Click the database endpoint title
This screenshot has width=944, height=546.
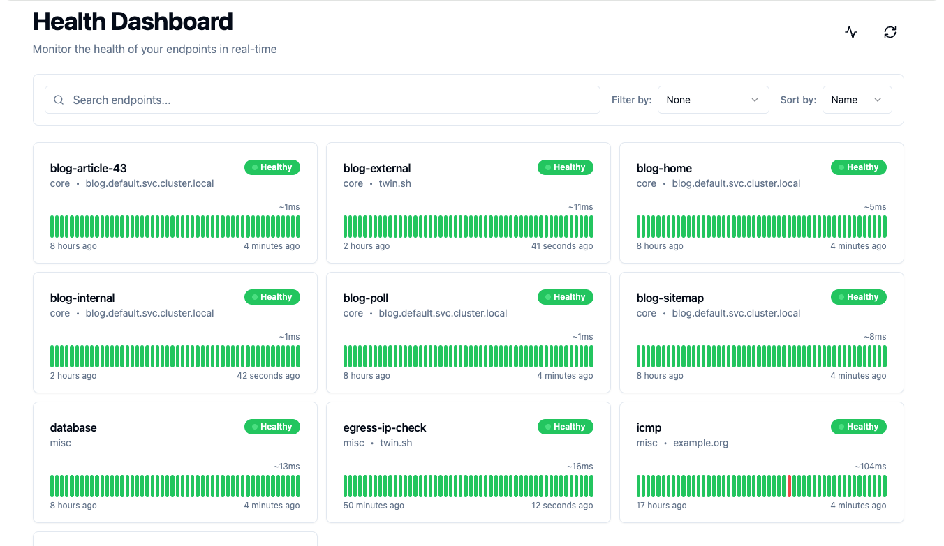73,427
